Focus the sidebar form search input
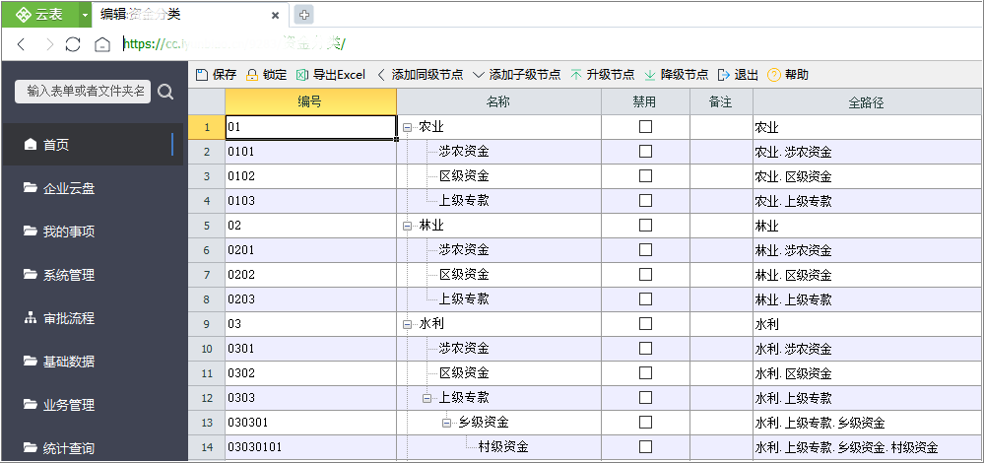This screenshot has height=463, width=984. (83, 92)
